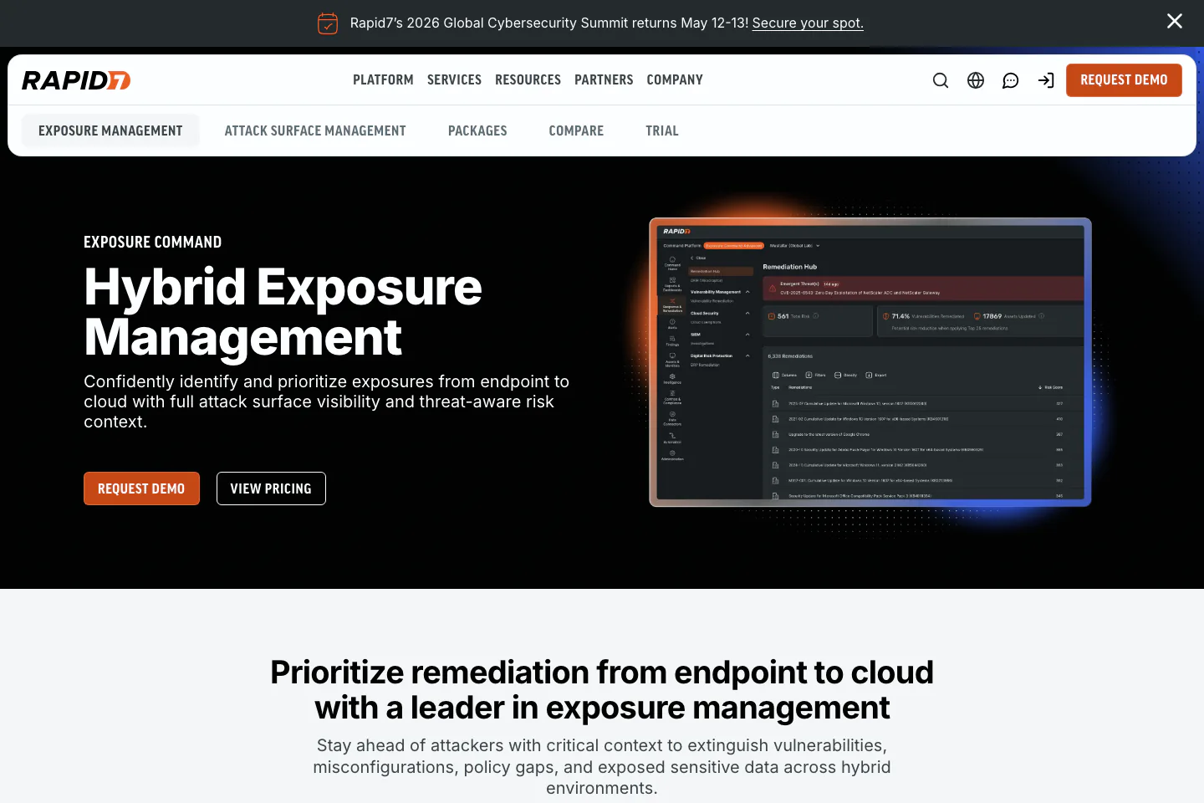The height and width of the screenshot is (803, 1204).
Task: Open the Services menu
Action: pyautogui.click(x=454, y=80)
